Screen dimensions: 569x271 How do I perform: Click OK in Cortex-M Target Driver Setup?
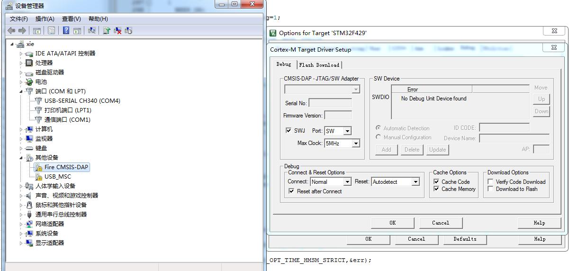pos(392,223)
